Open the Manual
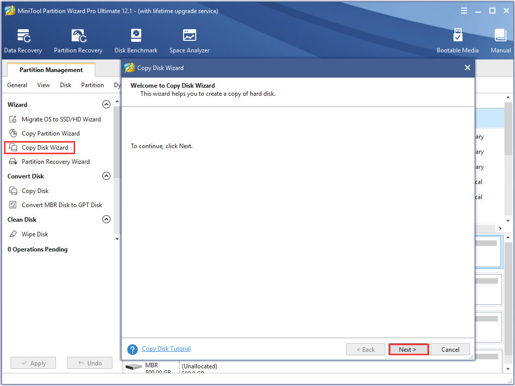The height and width of the screenshot is (386, 515). coord(500,41)
